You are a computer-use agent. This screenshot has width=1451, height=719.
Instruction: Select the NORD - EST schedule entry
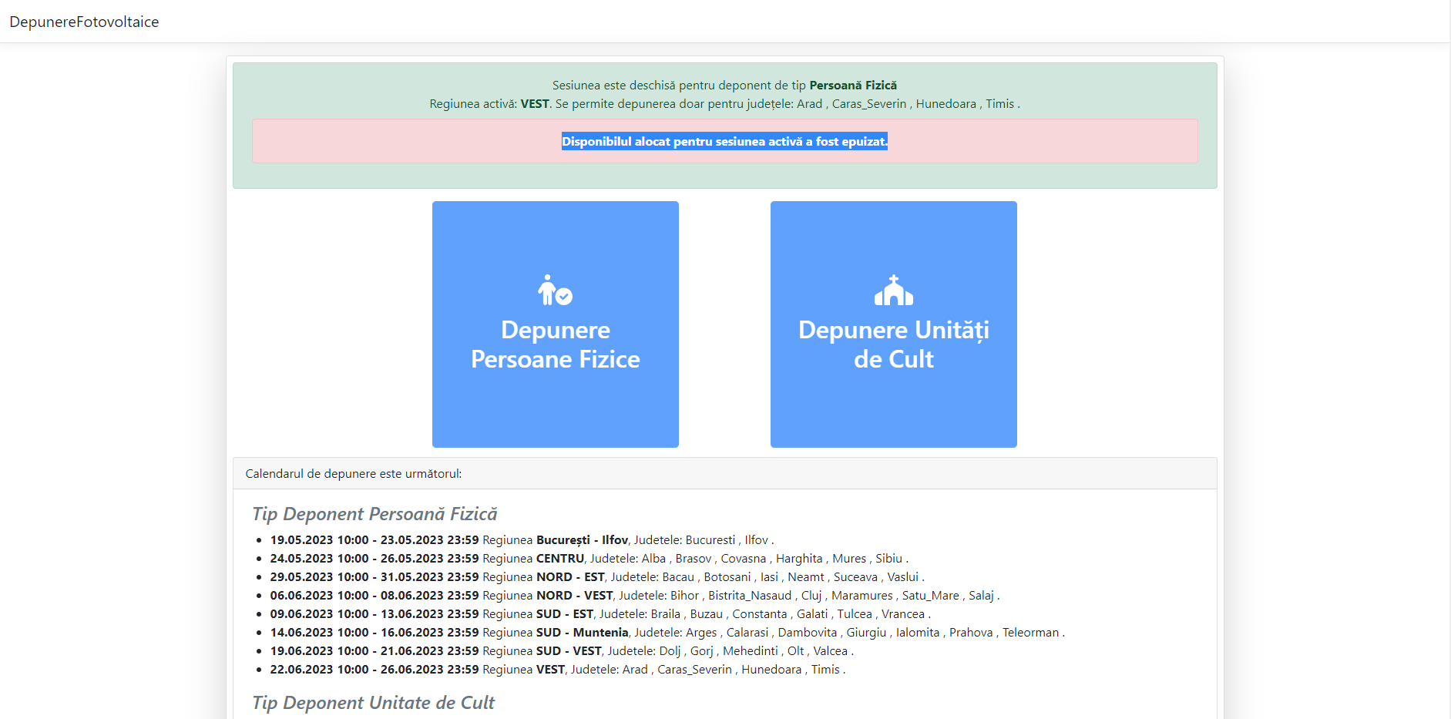(596, 577)
